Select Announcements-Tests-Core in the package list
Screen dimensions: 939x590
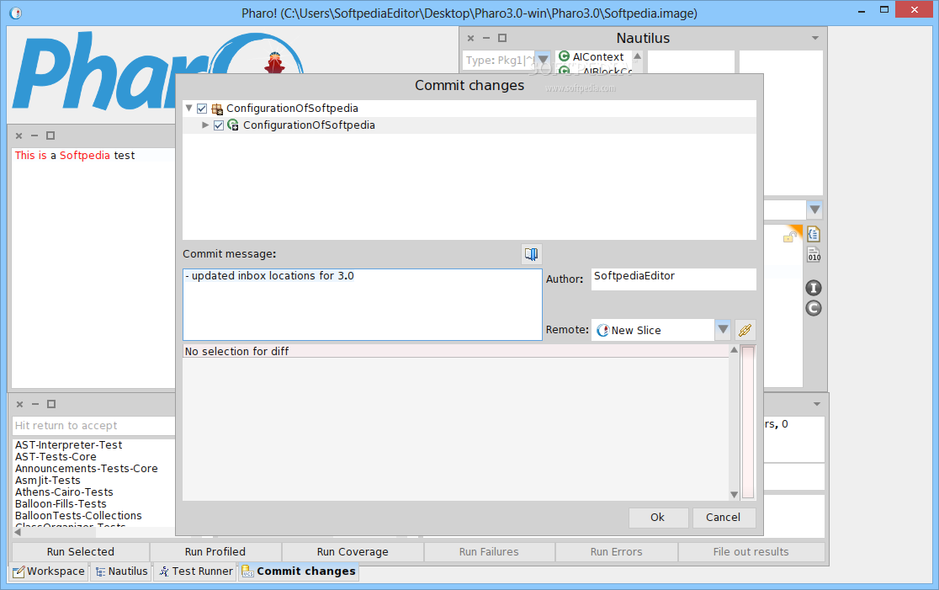point(86,469)
